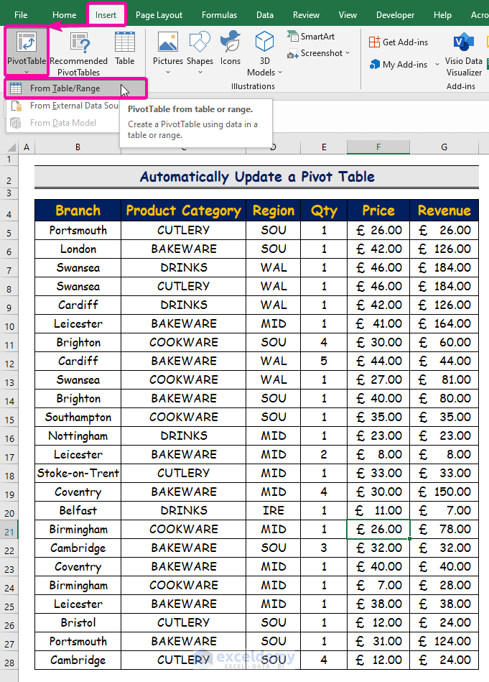The image size is (489, 682).
Task: Open the Help tab
Action: tap(442, 15)
